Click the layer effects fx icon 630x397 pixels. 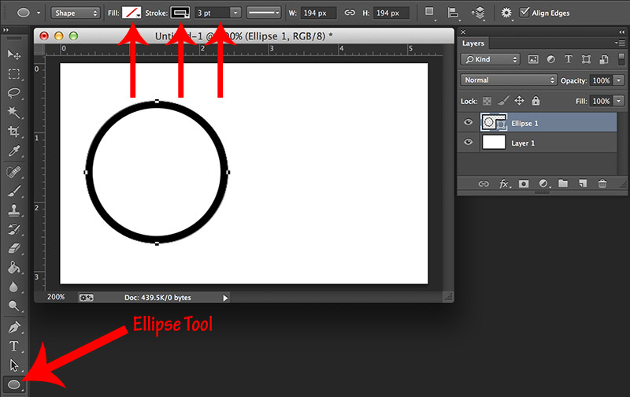coord(504,183)
